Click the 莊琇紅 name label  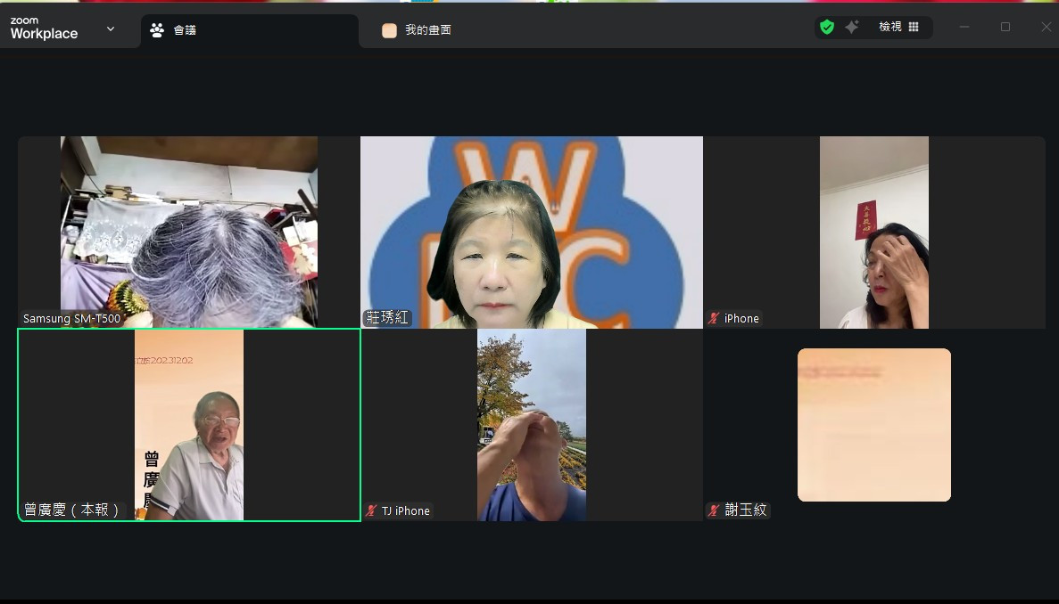coord(387,318)
